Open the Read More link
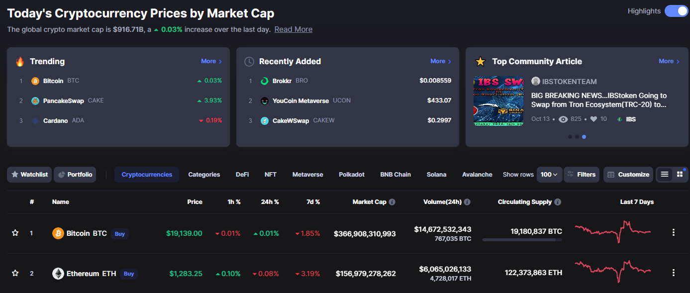Screen dimensions: 690x293 tap(294, 29)
